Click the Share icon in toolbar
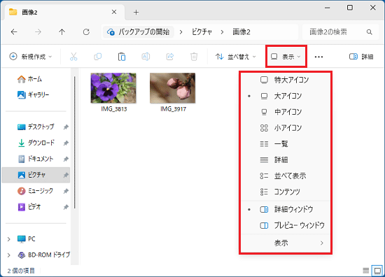Screen dimensions: 385x277 coord(169,57)
